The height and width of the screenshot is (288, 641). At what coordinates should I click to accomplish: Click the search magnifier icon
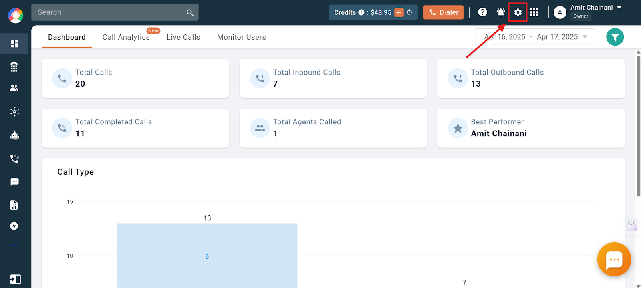pos(190,13)
